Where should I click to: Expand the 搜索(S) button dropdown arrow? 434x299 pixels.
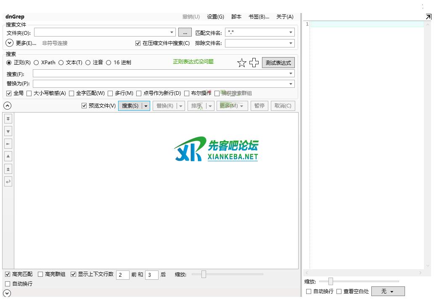coord(146,106)
